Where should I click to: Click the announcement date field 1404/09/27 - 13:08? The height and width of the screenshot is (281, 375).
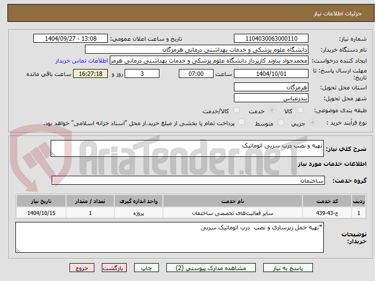pyautogui.click(x=71, y=39)
